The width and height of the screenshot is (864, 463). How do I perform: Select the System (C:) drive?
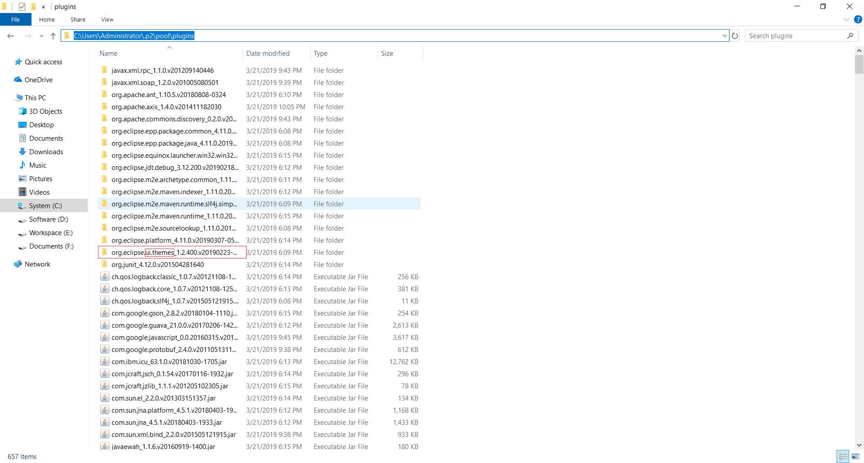tap(45, 206)
